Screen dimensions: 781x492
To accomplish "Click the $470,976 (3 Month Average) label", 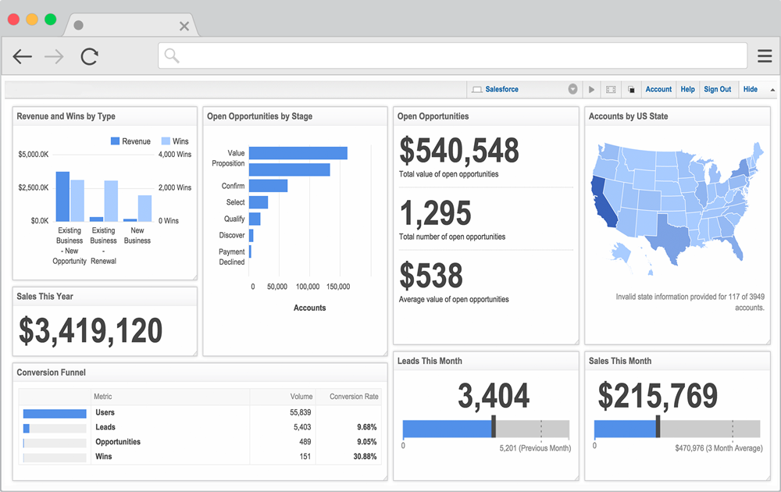I will click(x=719, y=448).
